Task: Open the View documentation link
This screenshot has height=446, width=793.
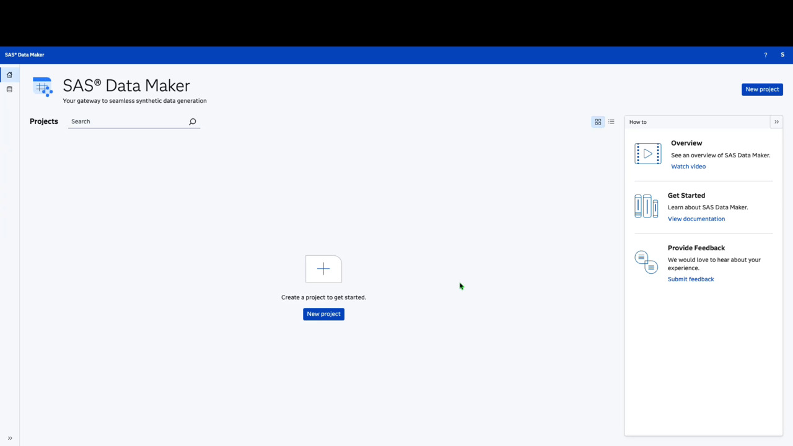Action: (696, 219)
